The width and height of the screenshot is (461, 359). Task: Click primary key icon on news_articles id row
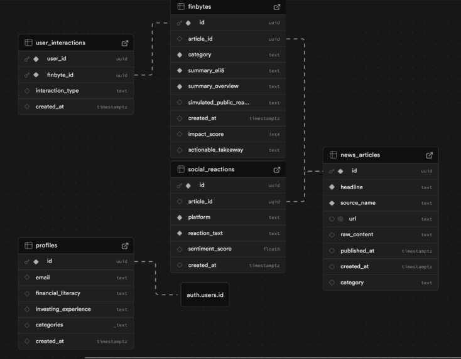point(332,171)
